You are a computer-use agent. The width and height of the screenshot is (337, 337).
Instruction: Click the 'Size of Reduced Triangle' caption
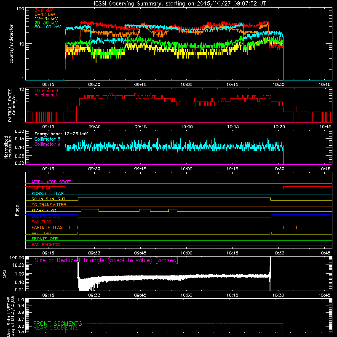(x=107, y=260)
